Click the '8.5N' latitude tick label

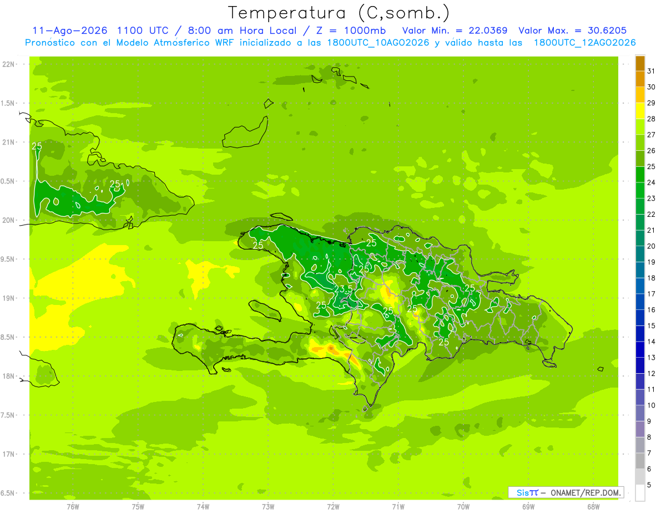8,337
